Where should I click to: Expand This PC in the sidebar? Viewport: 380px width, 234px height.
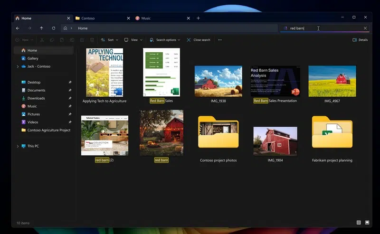click(x=18, y=146)
